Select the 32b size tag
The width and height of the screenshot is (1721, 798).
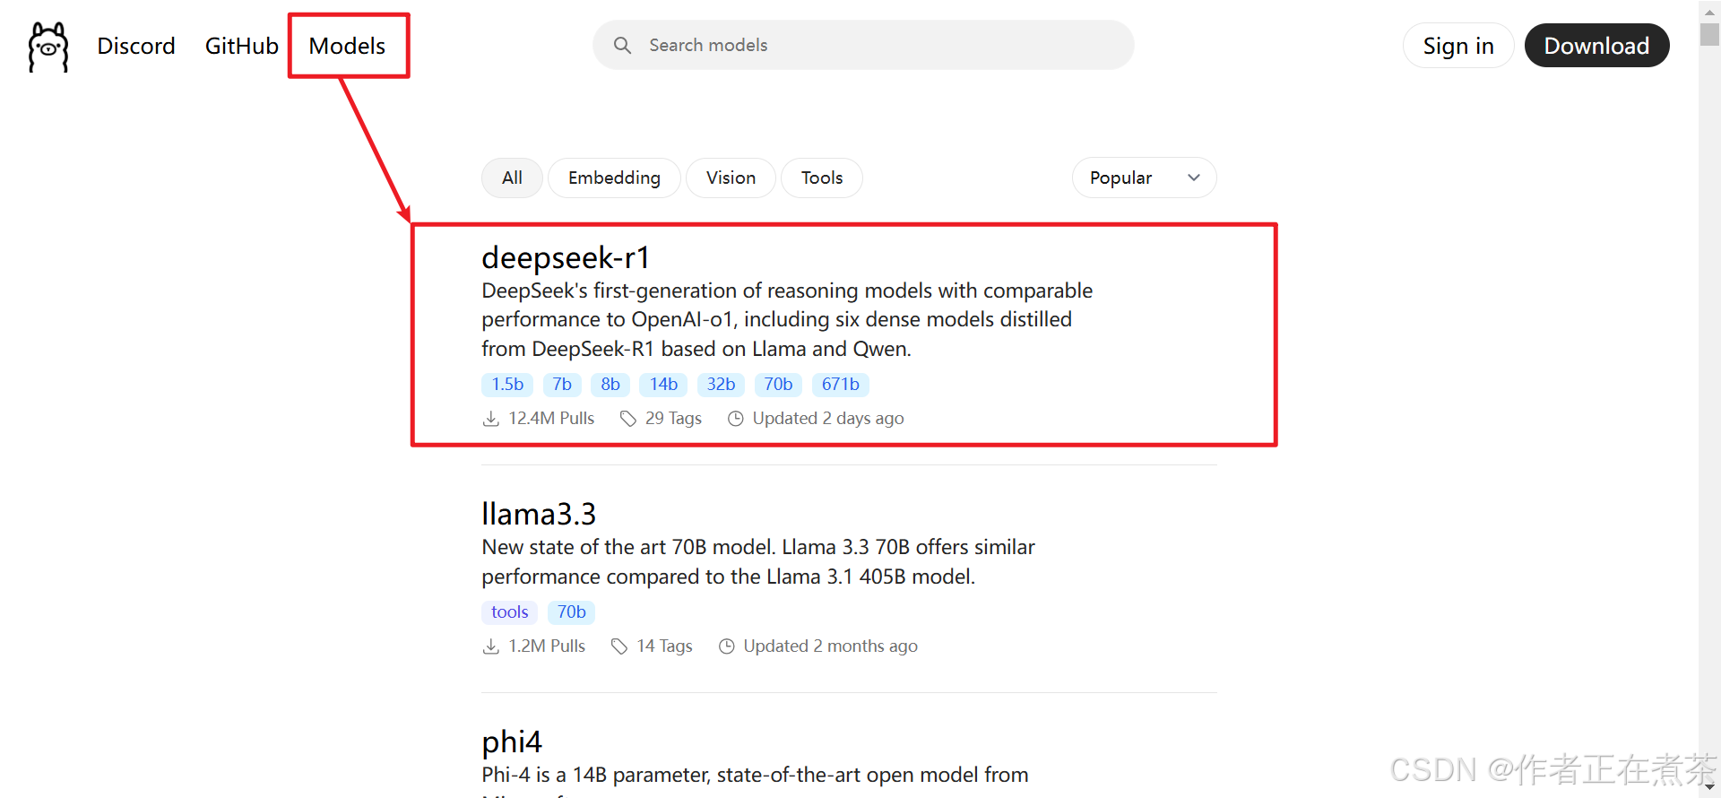[x=721, y=385]
